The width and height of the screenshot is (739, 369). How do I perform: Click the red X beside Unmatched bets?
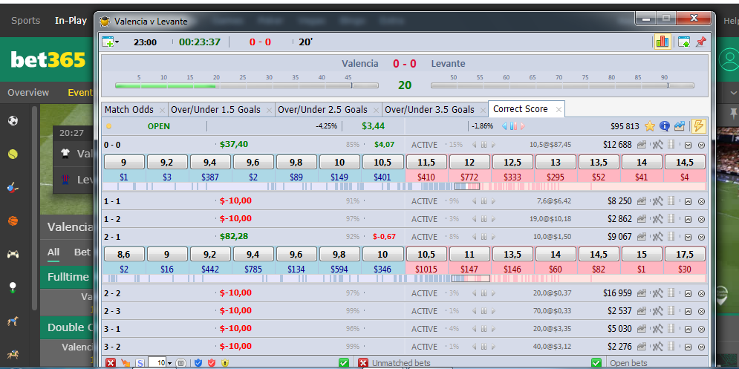[x=363, y=363]
